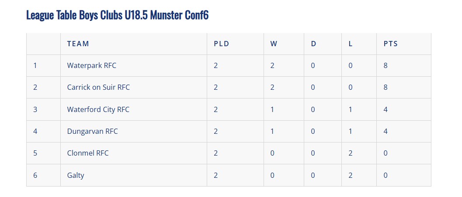Image resolution: width=462 pixels, height=197 pixels.
Task: Open the Clonmel RFC team entry
Action: [88, 153]
